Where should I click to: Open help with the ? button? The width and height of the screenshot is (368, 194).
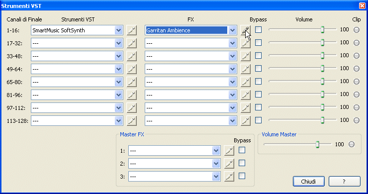pos(344,182)
